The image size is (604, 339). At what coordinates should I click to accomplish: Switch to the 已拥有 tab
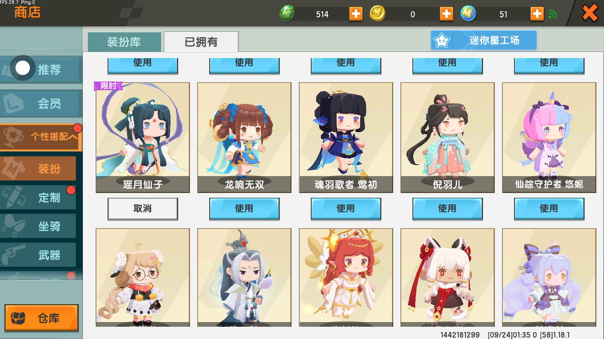(x=201, y=42)
